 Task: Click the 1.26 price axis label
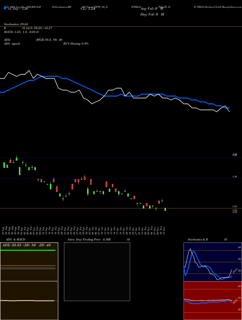[x=235, y=177]
